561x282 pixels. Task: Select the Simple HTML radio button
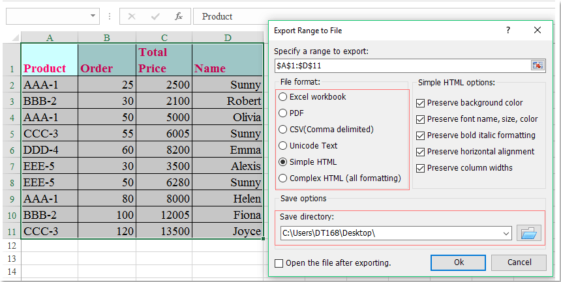click(282, 162)
